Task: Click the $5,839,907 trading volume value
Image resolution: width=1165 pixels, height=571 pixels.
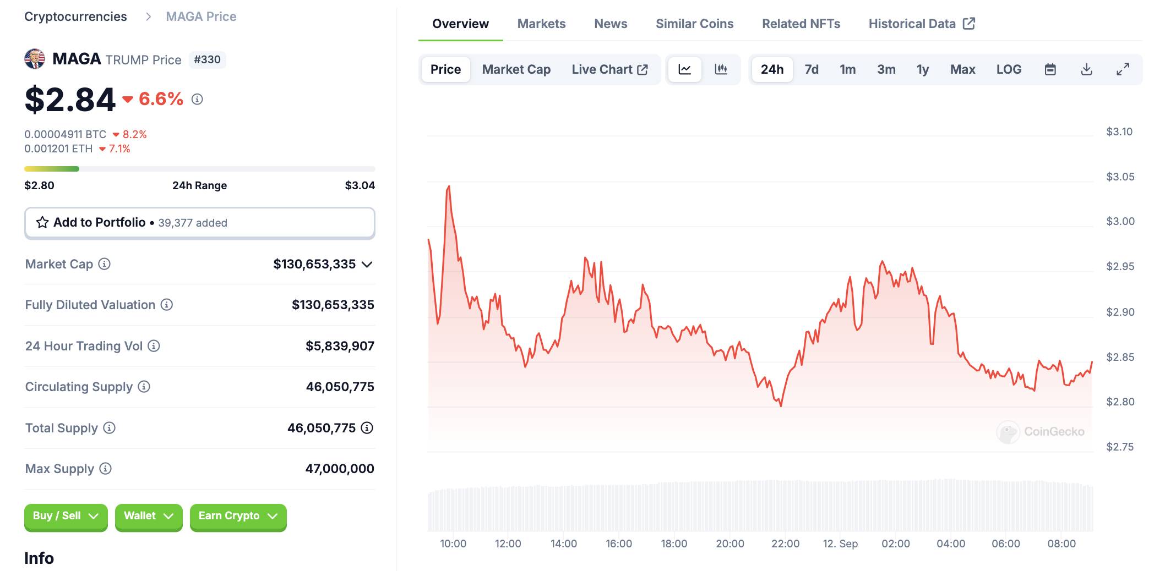Action: click(340, 346)
